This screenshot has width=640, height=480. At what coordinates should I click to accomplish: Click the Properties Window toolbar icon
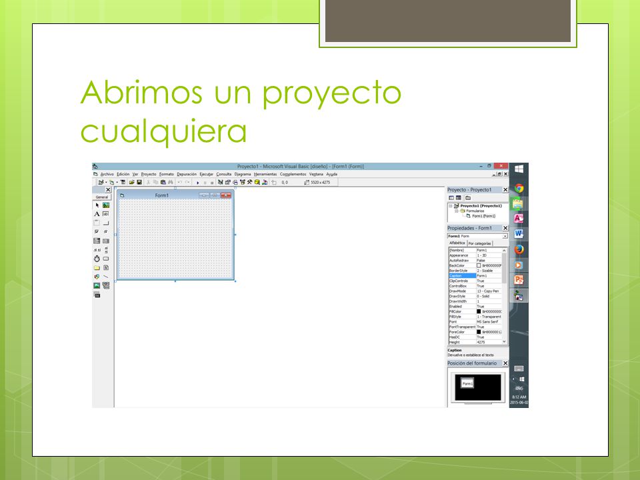click(x=228, y=183)
